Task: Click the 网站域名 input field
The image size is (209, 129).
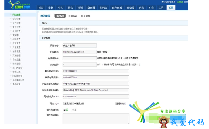Action: click(x=80, y=52)
